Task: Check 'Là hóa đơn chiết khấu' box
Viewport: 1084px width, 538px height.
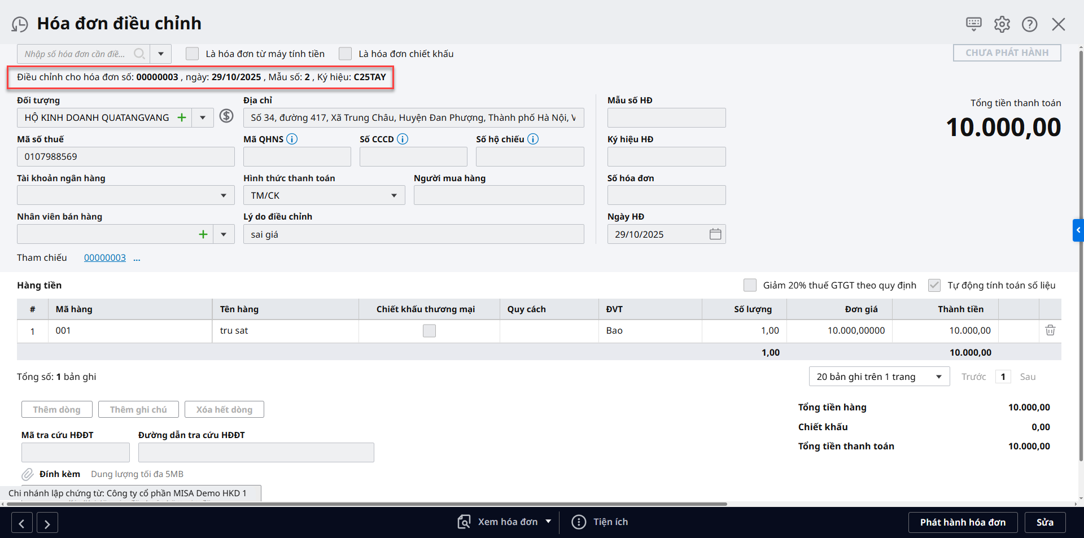Action: [x=345, y=54]
